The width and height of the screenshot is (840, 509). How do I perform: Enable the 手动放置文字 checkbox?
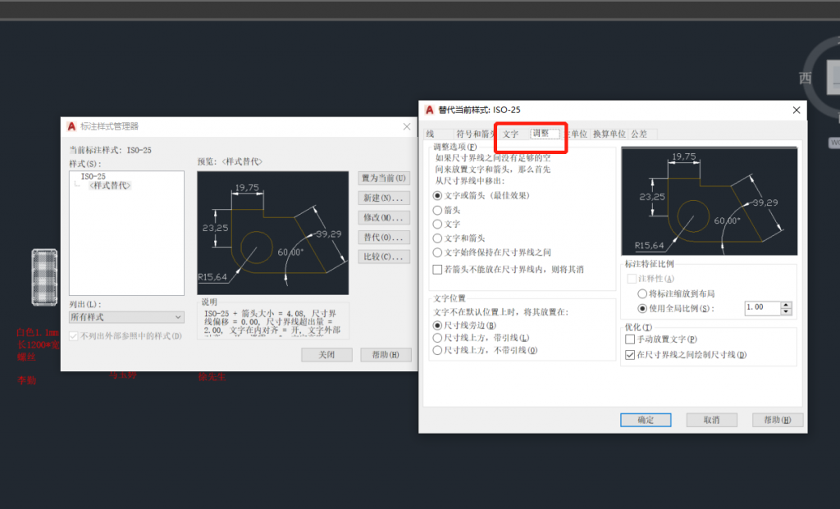click(630, 339)
